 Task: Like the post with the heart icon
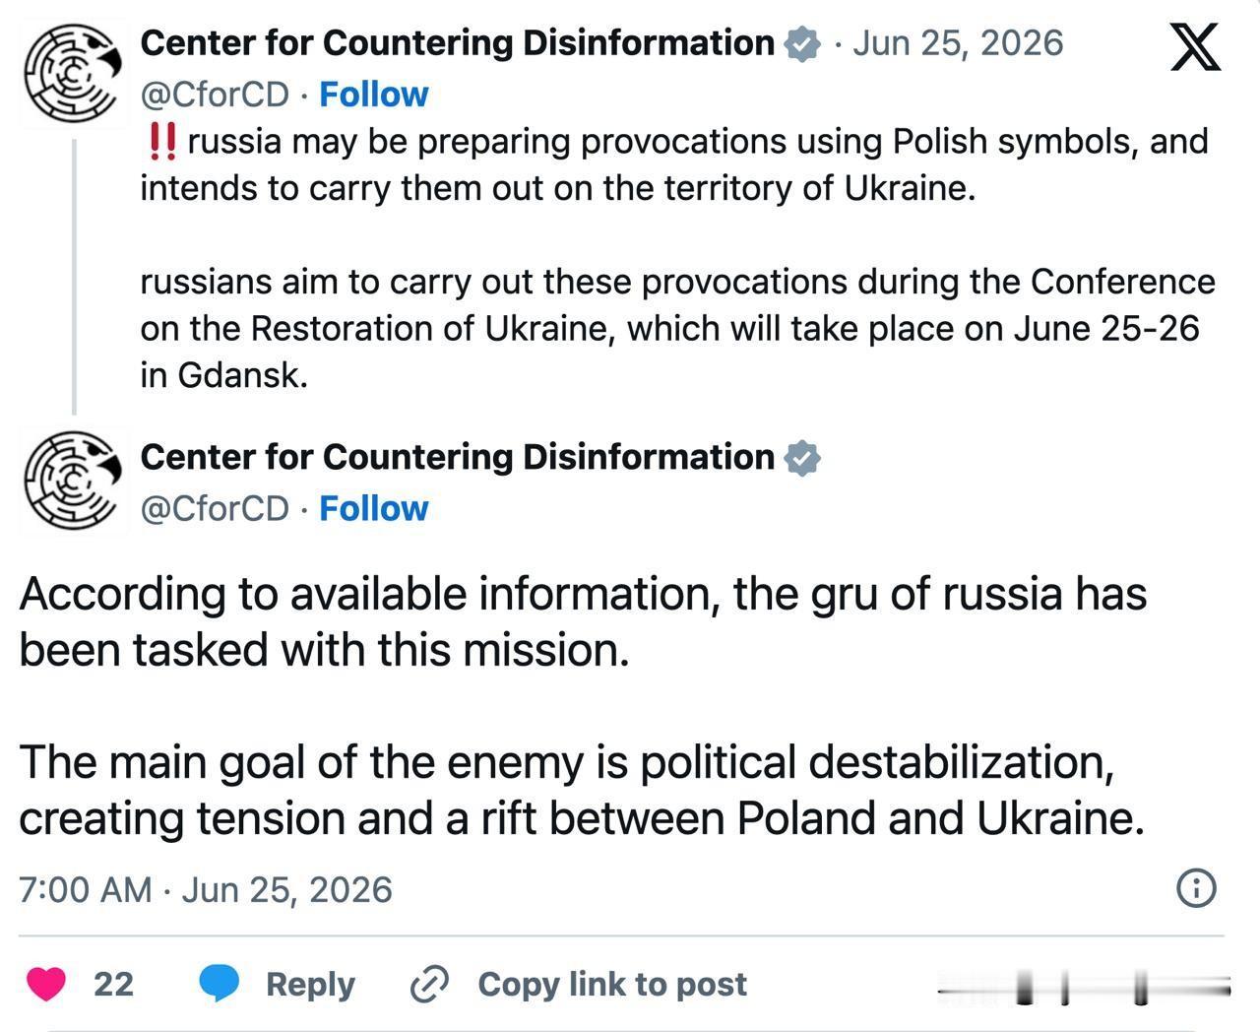click(45, 984)
